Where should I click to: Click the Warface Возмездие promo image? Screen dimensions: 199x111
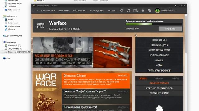click(47, 91)
